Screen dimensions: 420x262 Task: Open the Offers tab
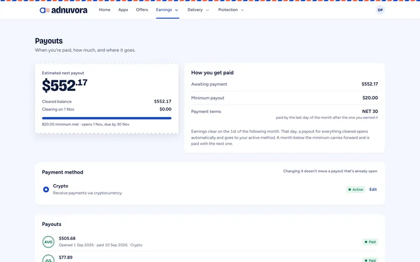click(x=142, y=10)
